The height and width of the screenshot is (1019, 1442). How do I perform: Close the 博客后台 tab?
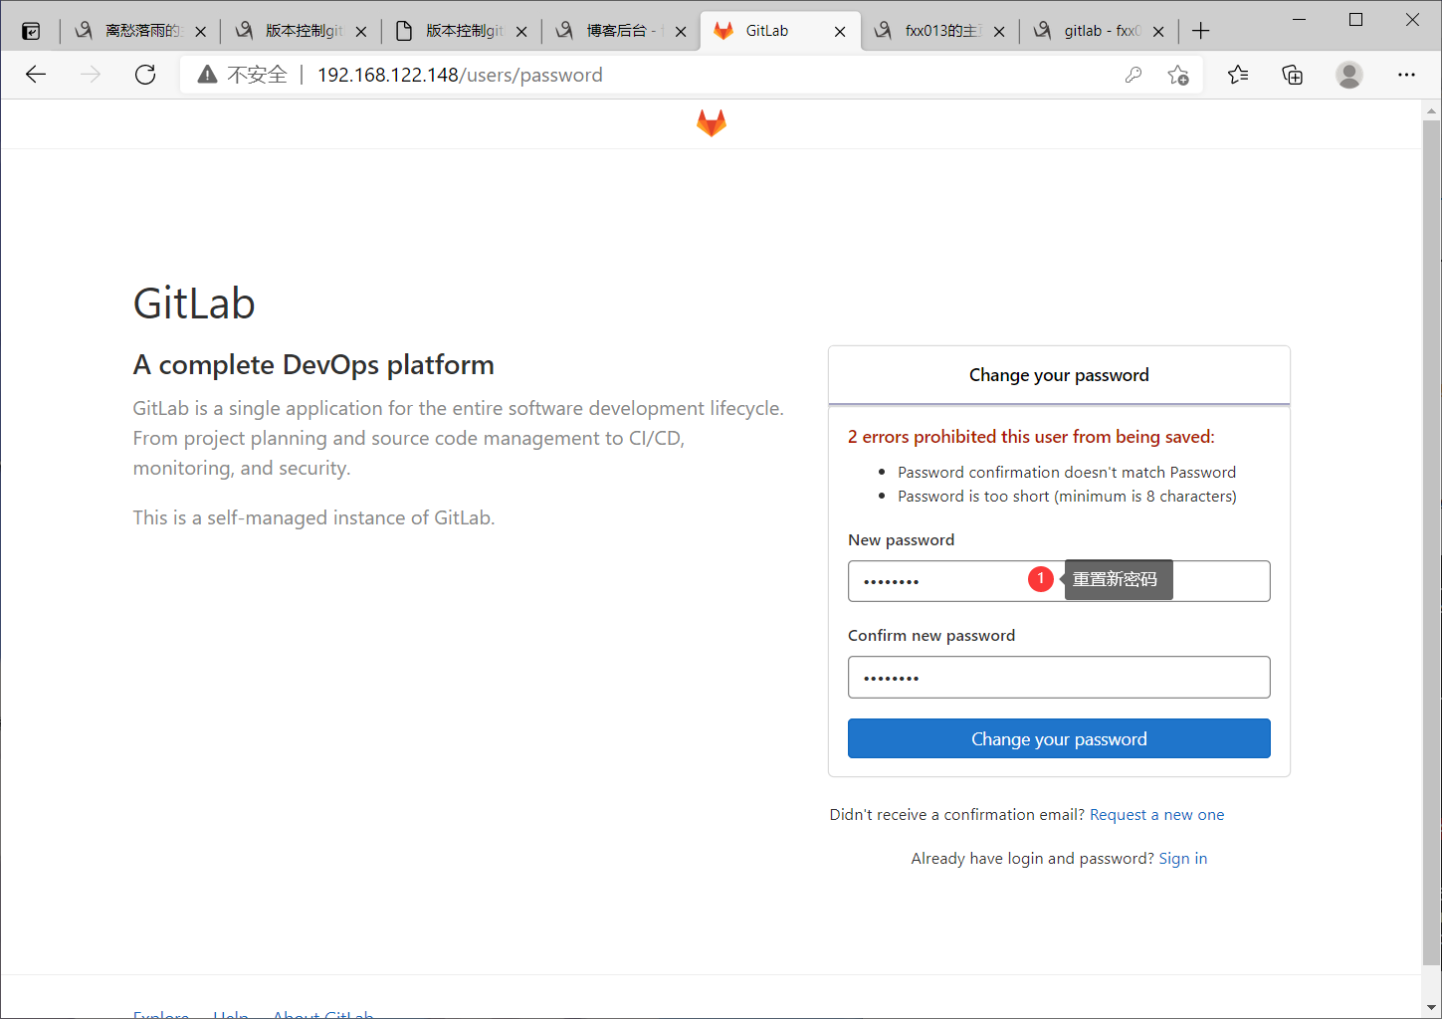pyautogui.click(x=681, y=32)
